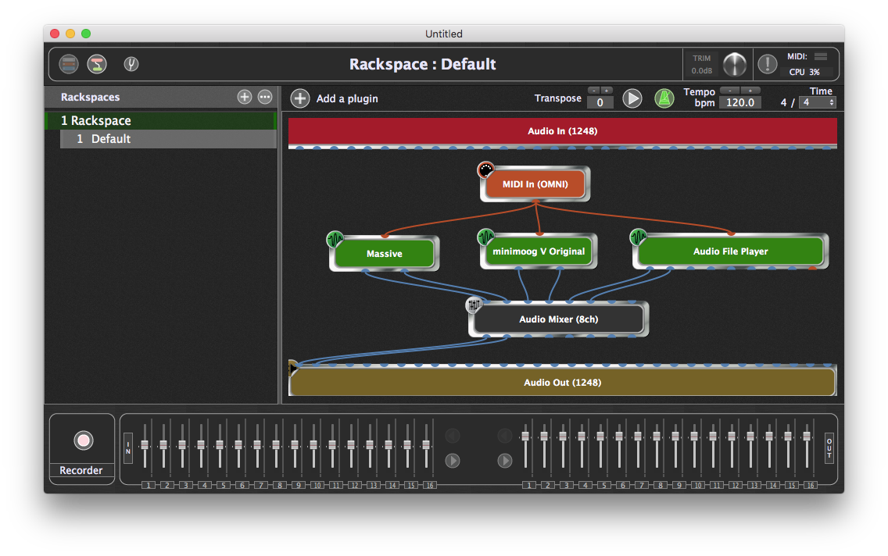Click output channel label 12
Image resolution: width=888 pixels, height=556 pixels.
click(735, 485)
